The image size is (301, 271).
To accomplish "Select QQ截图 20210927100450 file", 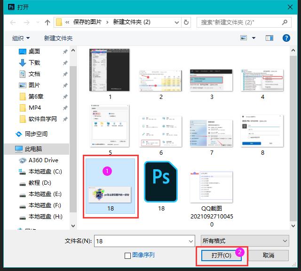I will [x=211, y=199].
